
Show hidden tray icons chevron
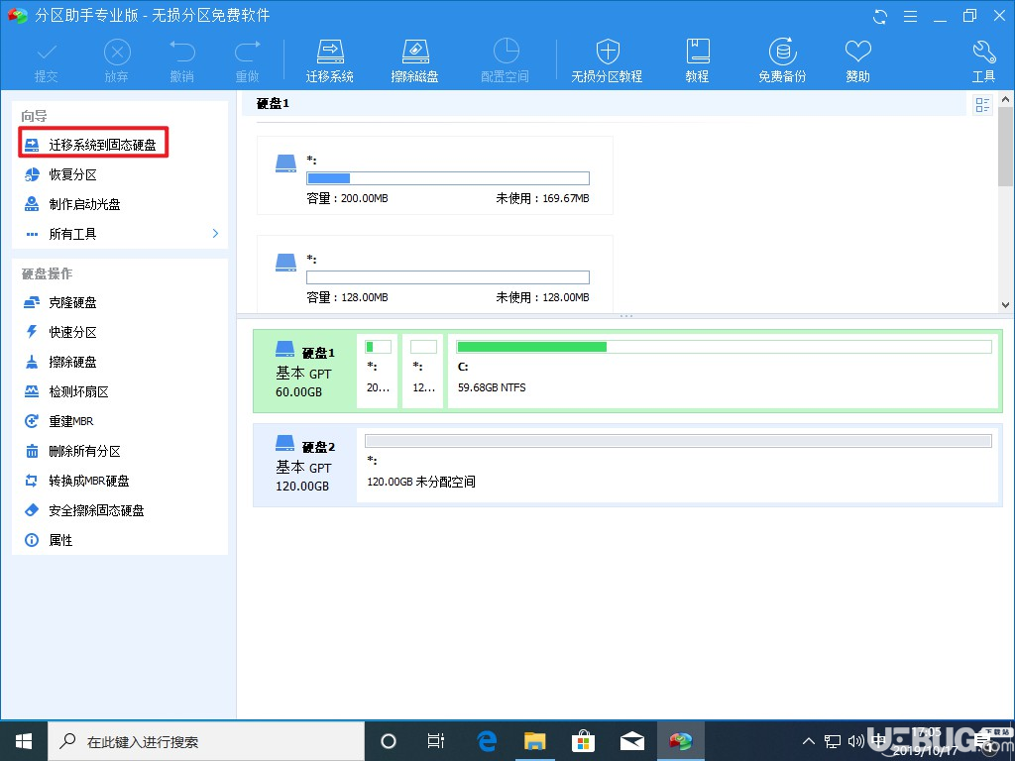click(809, 741)
